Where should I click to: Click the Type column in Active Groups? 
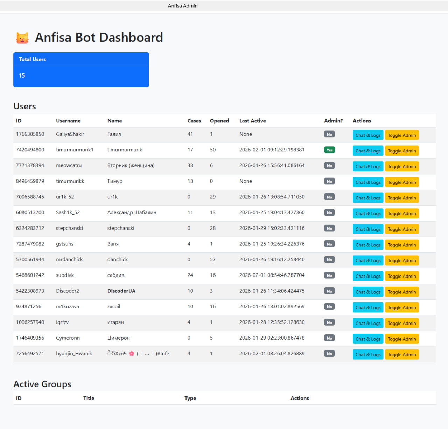coord(190,398)
